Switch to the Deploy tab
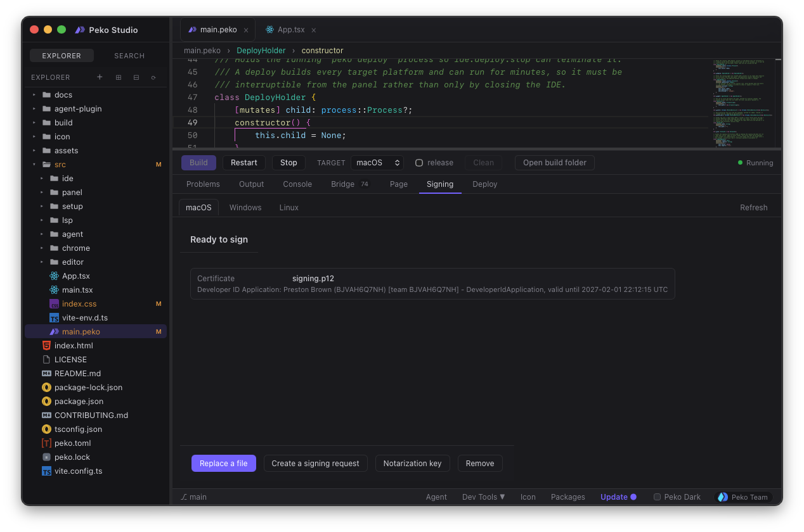This screenshot has width=804, height=532. coord(485,184)
